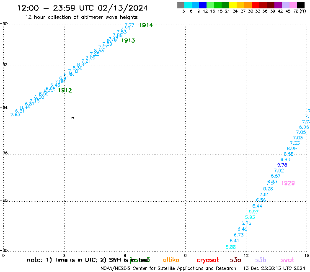Viewport: 310px width, 272px height.
Task: Click the cyan wave height 5.93
Action: click(250, 217)
